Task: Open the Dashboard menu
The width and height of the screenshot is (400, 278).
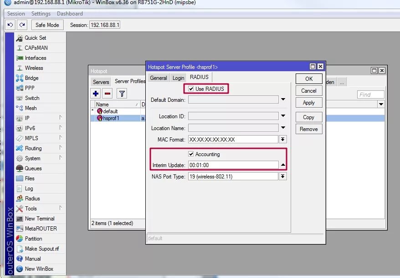Action: pyautogui.click(x=70, y=14)
